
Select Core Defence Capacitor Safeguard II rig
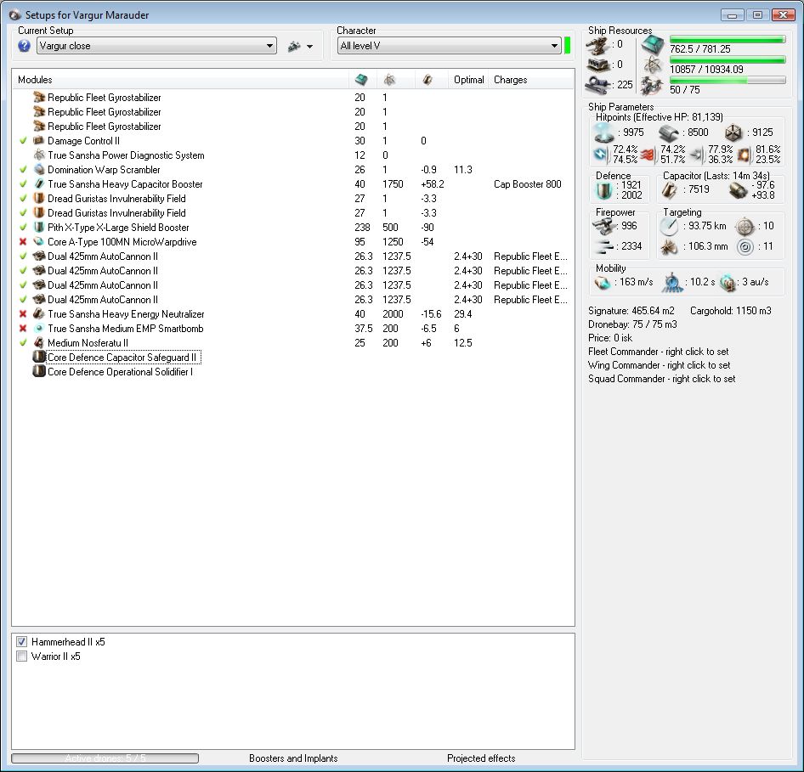pos(122,357)
